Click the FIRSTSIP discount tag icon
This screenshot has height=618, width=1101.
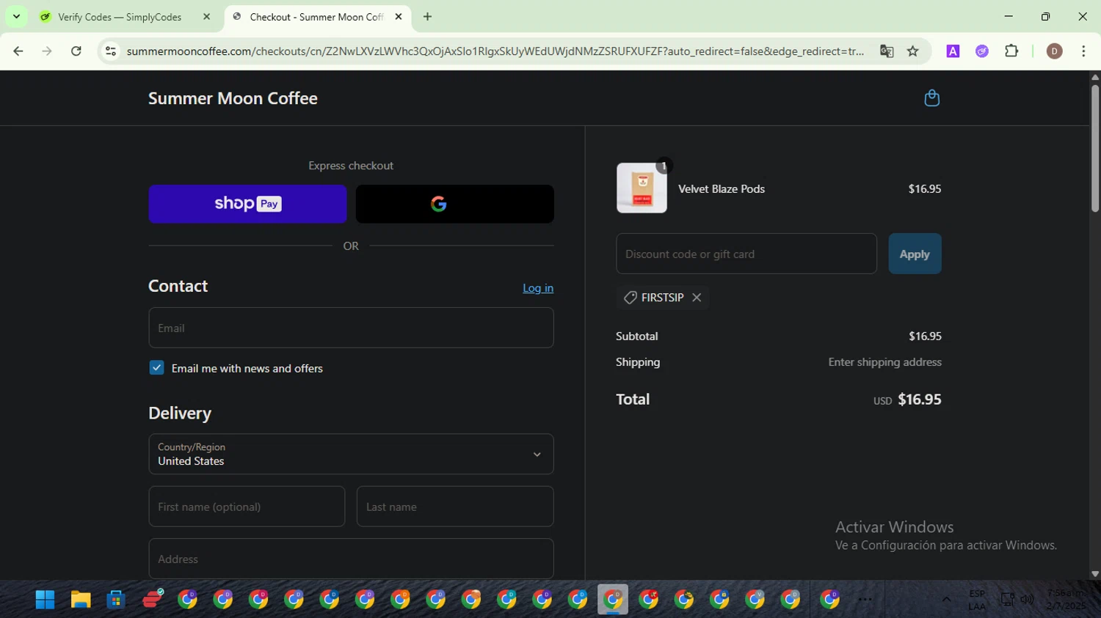click(630, 298)
